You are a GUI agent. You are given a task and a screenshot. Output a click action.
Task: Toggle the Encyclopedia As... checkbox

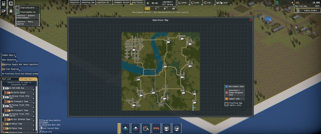click(18, 12)
